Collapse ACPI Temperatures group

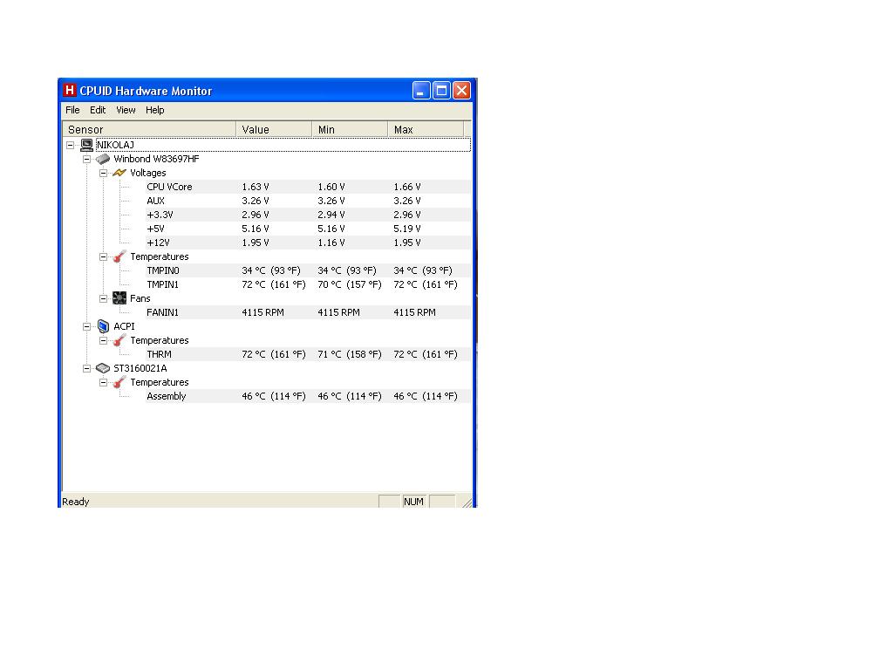pyautogui.click(x=103, y=341)
